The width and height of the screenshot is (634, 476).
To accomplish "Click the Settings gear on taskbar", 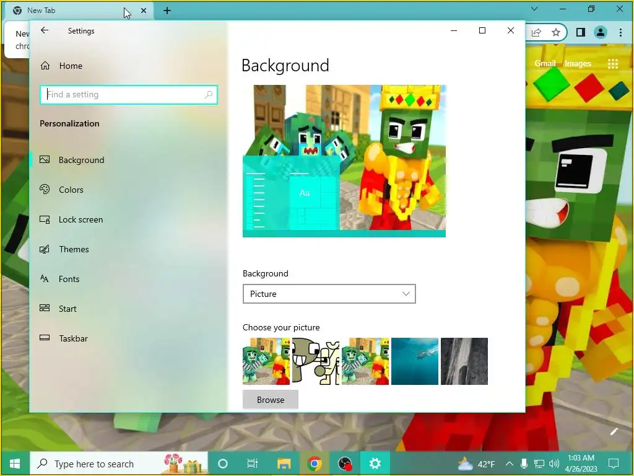I will click(x=375, y=464).
